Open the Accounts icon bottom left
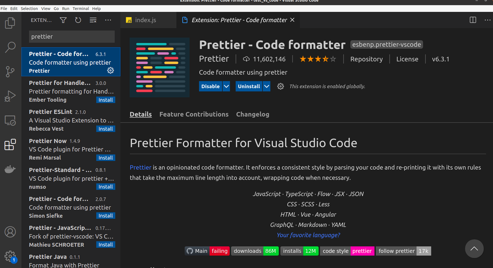 (10, 232)
